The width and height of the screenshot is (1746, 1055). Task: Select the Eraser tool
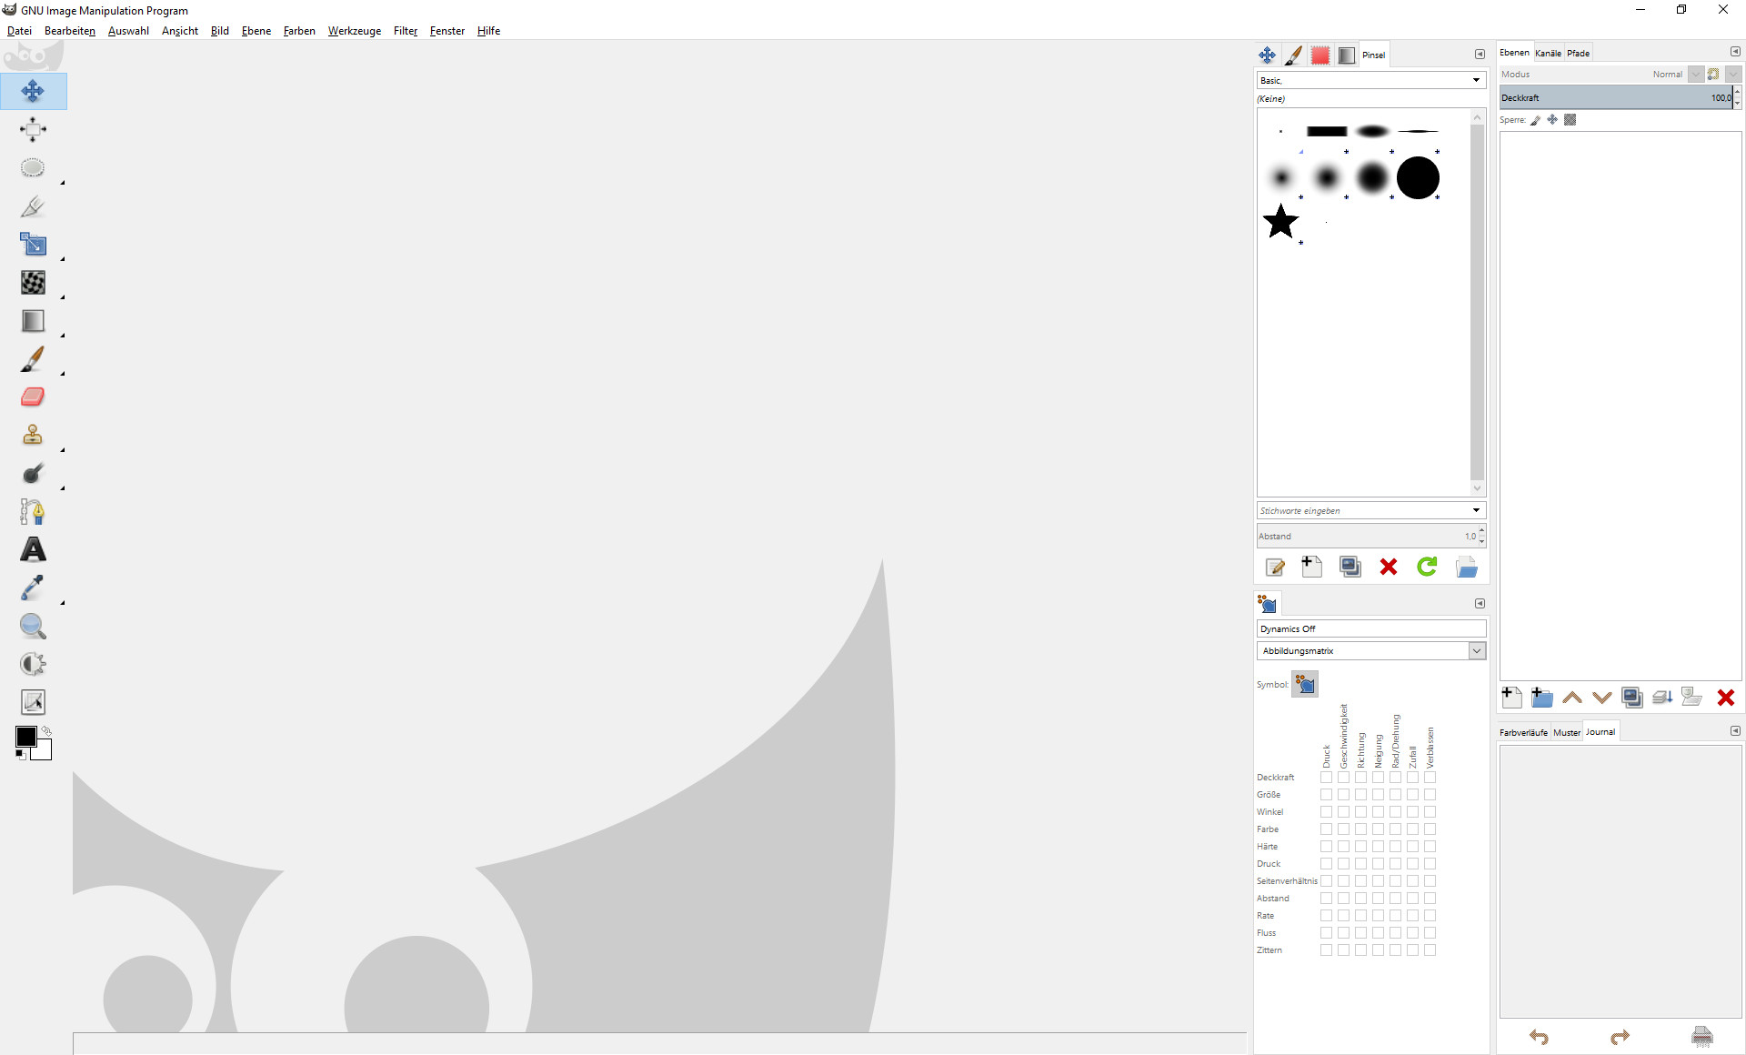pos(33,397)
